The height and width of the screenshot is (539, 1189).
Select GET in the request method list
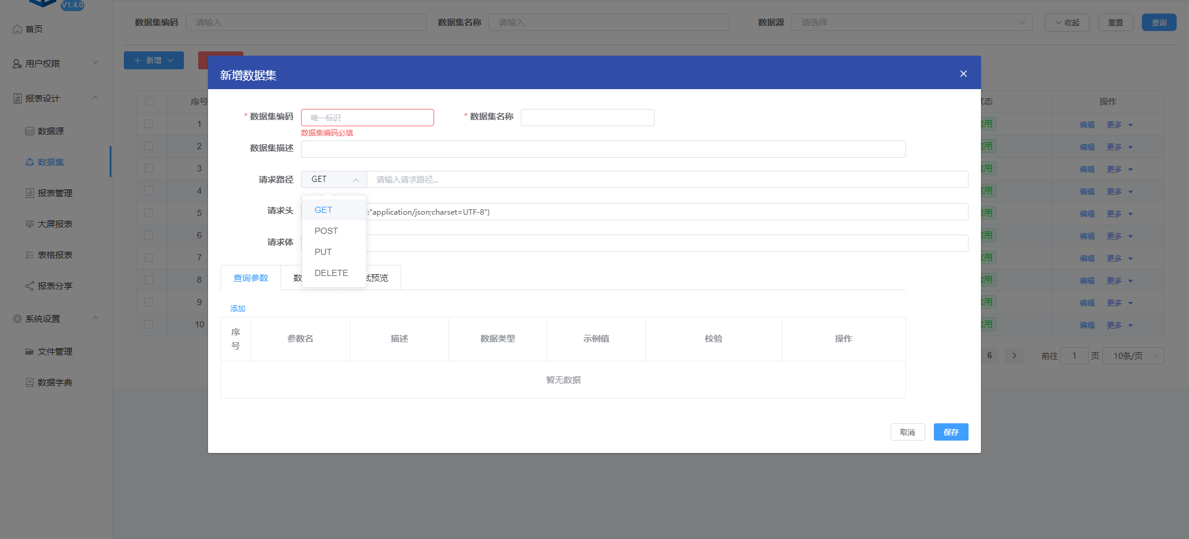pos(334,210)
